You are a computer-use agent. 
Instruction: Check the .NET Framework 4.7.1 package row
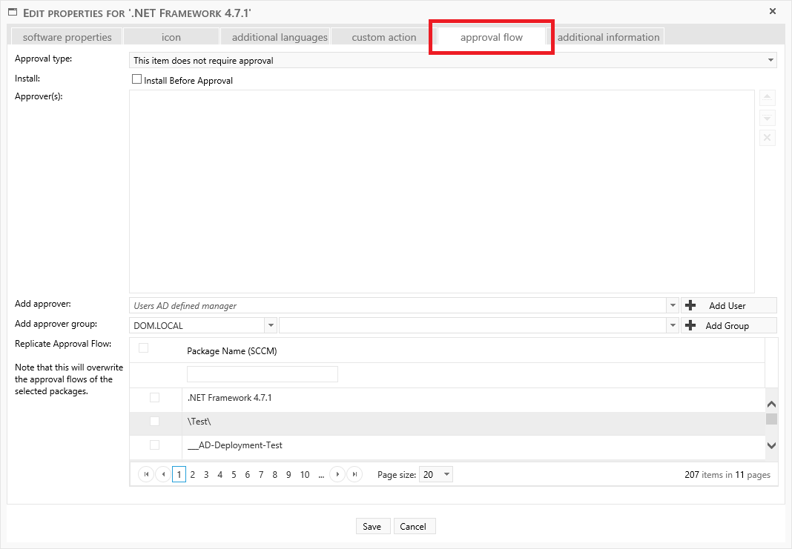154,398
